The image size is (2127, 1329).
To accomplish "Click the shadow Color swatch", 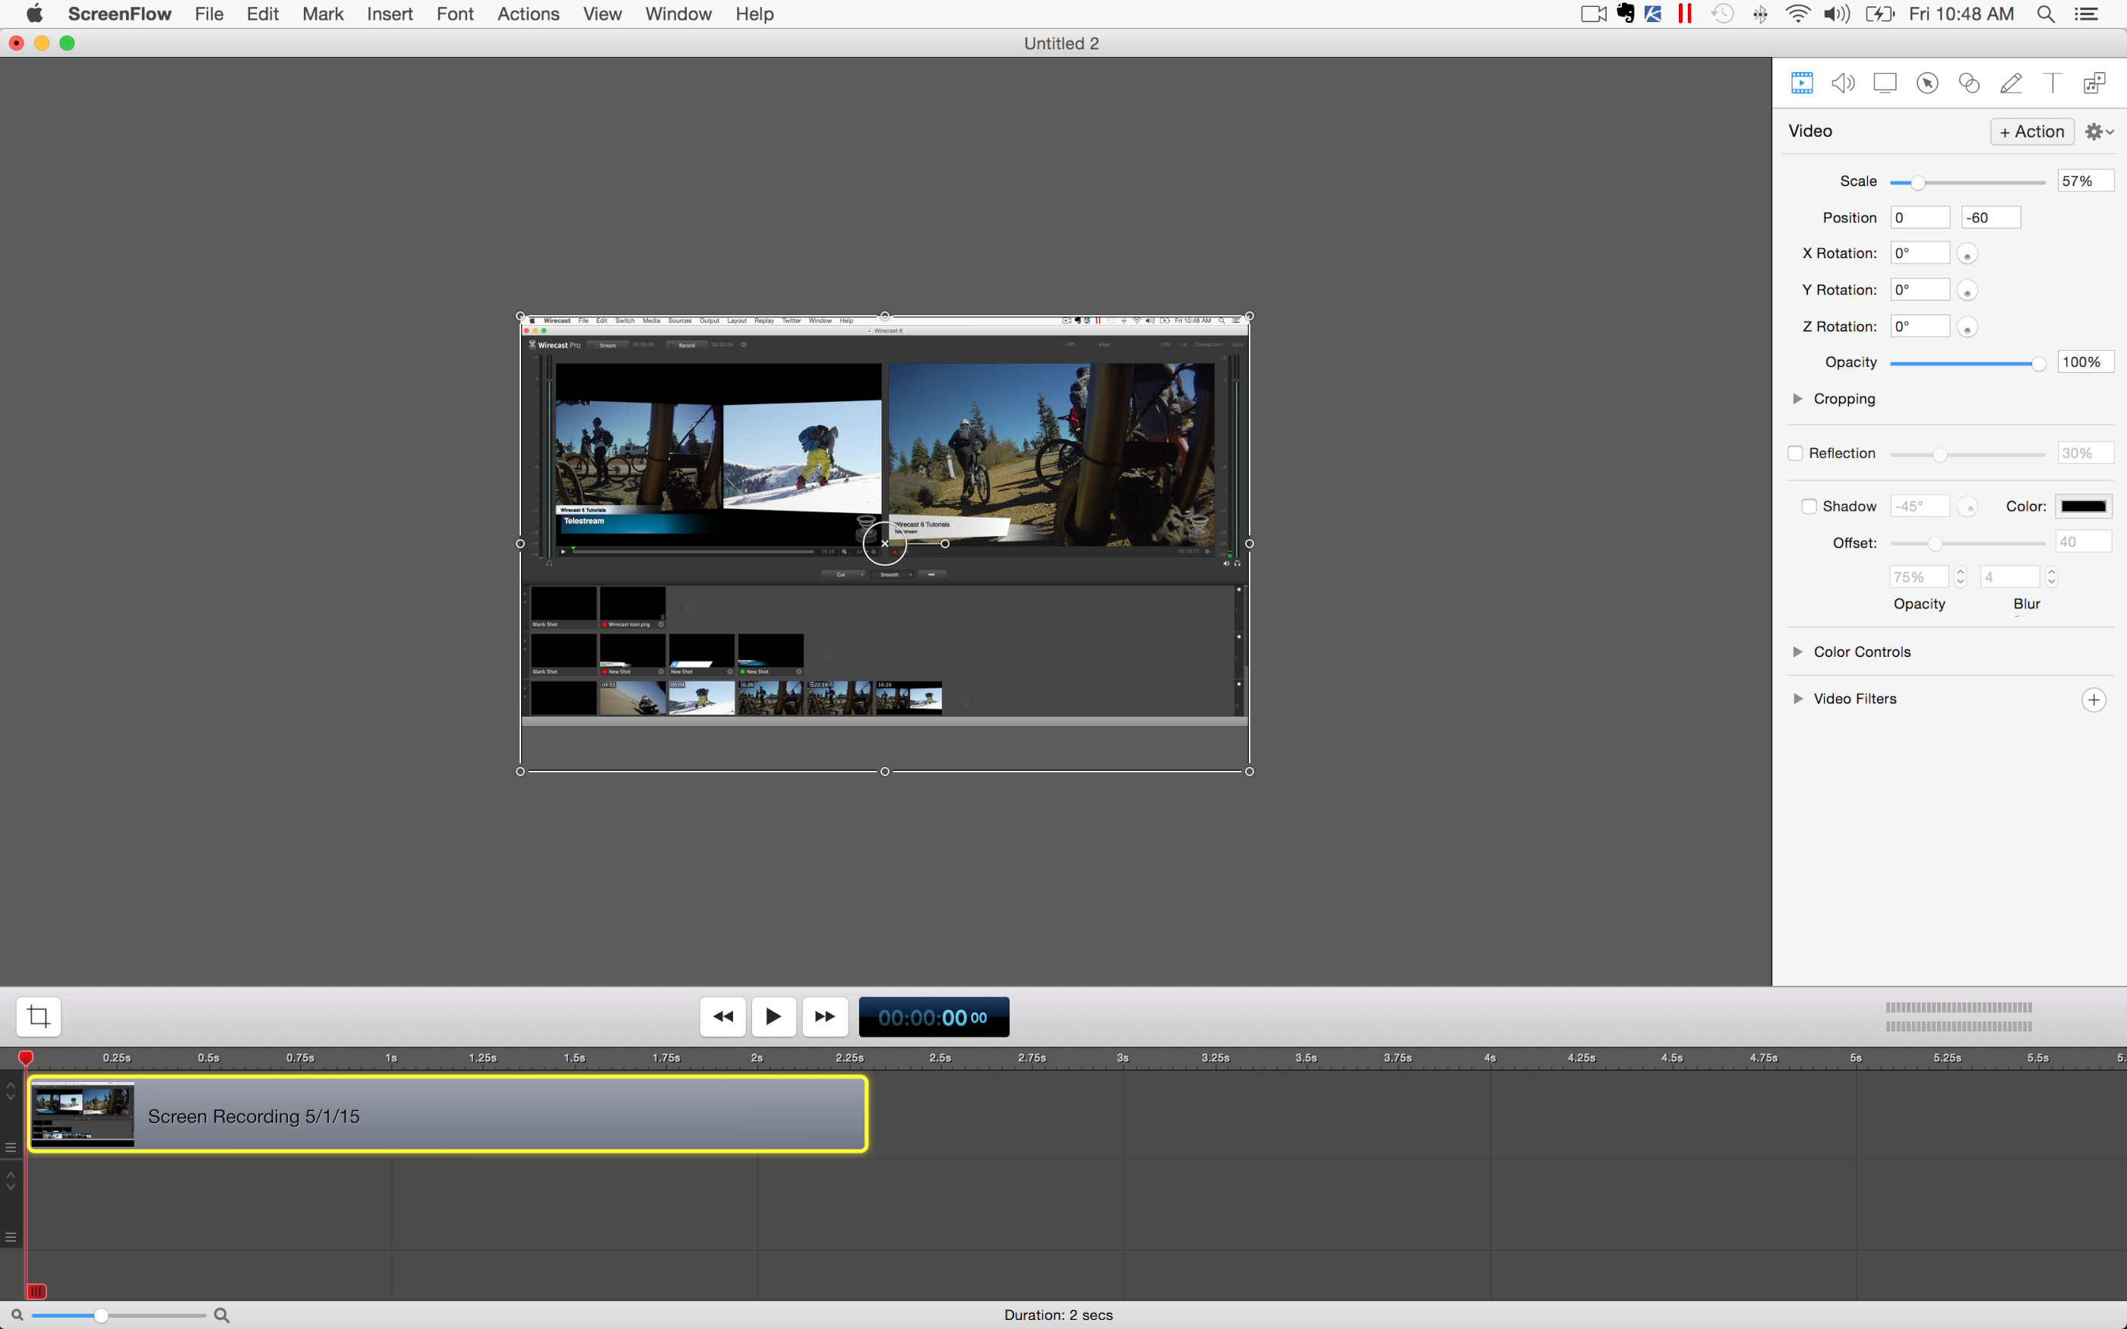I will (x=2083, y=507).
